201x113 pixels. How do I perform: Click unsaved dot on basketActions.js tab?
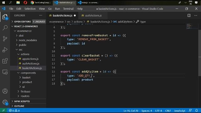[75, 15]
